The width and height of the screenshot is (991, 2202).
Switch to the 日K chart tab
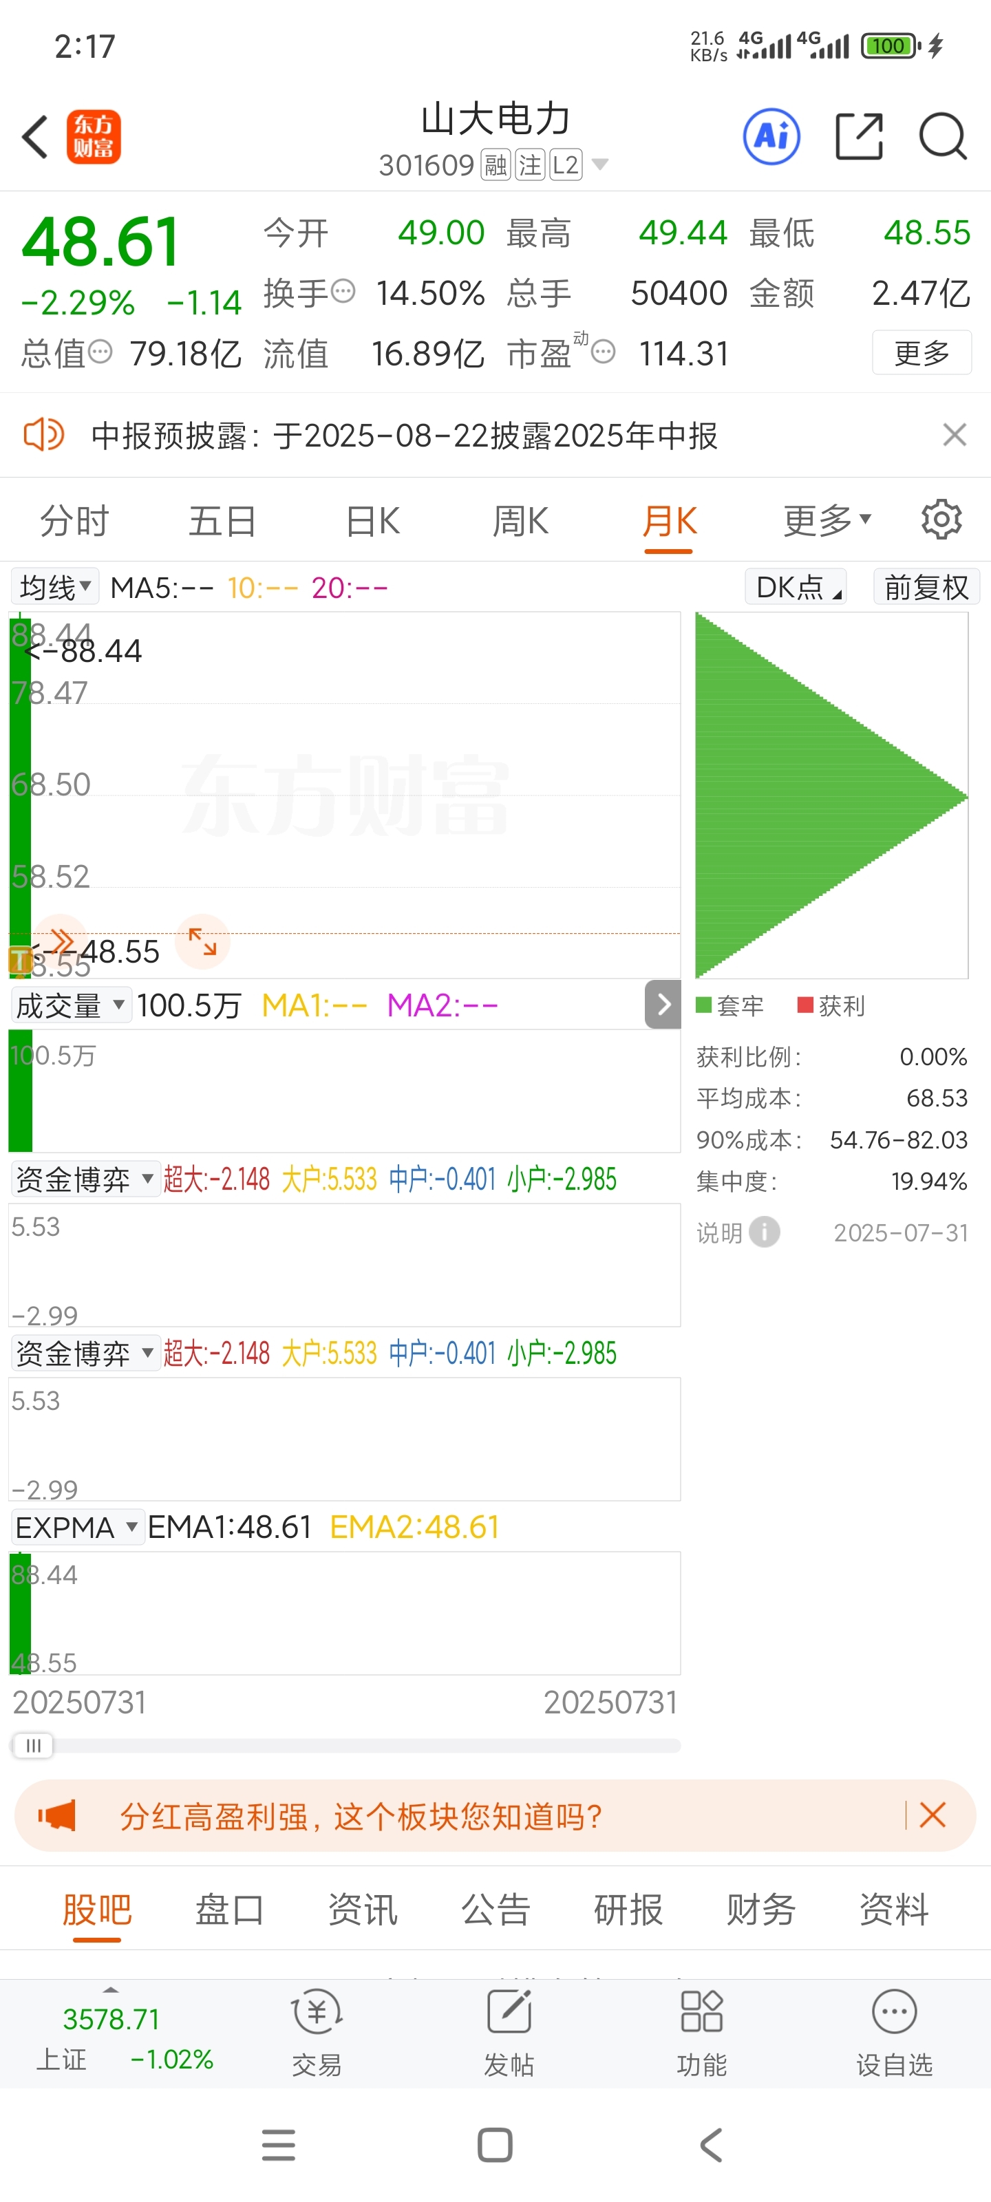(x=373, y=521)
